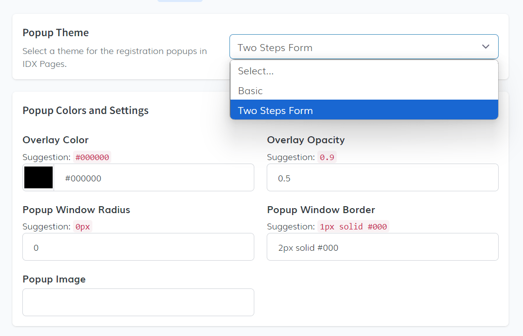Click the Popup Theme dropdown chevron arrow
The image size is (523, 336).
485,47
